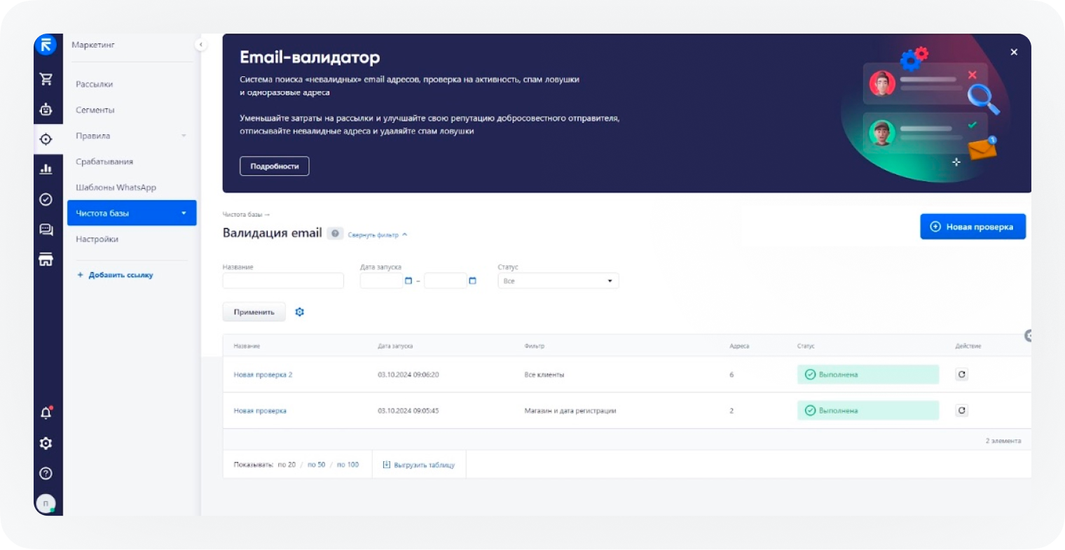Focus the end date input field
The image size is (1065, 550).
click(446, 281)
